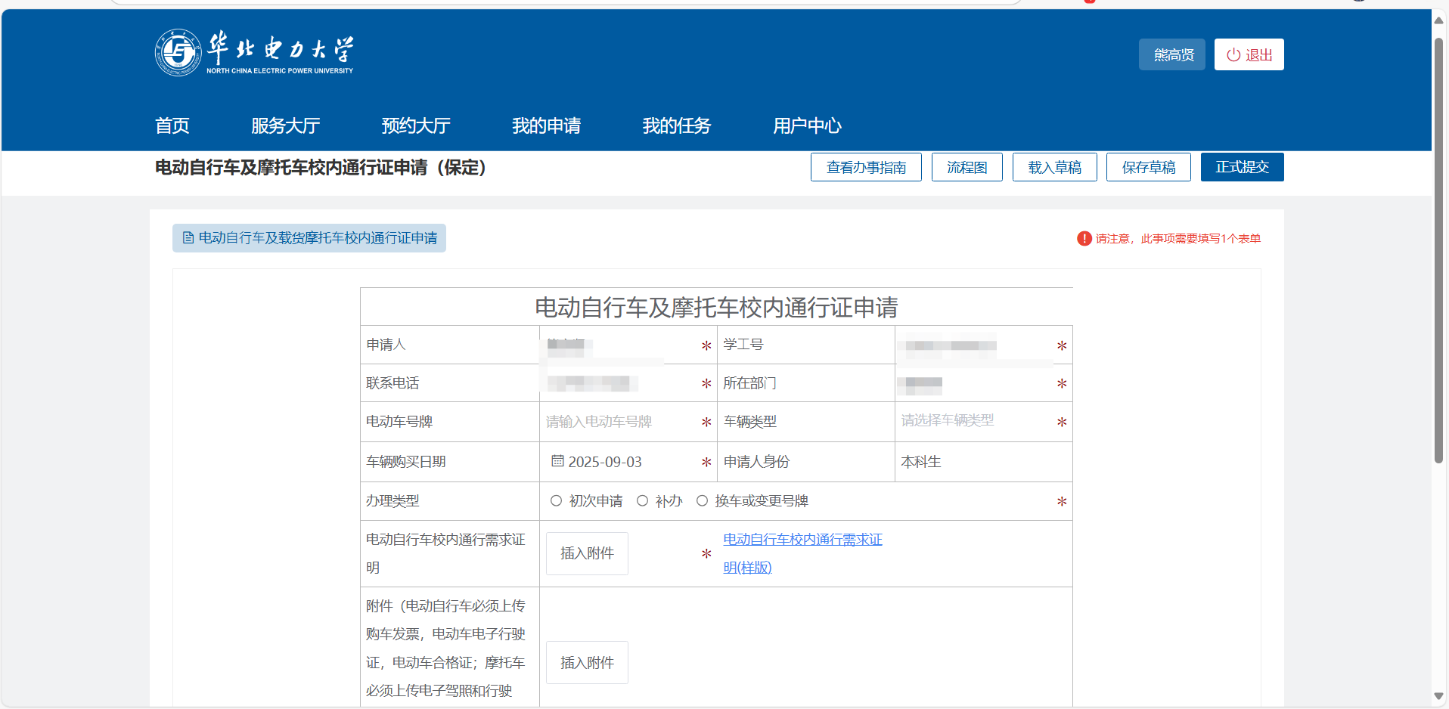Click 保存草稿 button
Screen dimensions: 1449x709
click(1149, 167)
